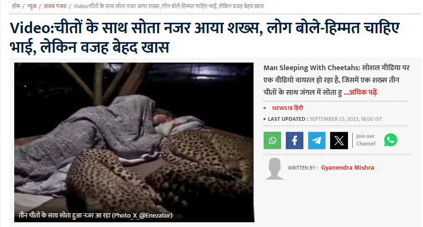Click the author avatar placeholder
The height and width of the screenshot is (227, 423).
tap(274, 169)
